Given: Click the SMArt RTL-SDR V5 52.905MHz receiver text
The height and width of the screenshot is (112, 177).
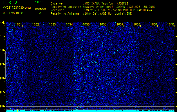Looking at the screenshot, I should [x=118, y=10].
